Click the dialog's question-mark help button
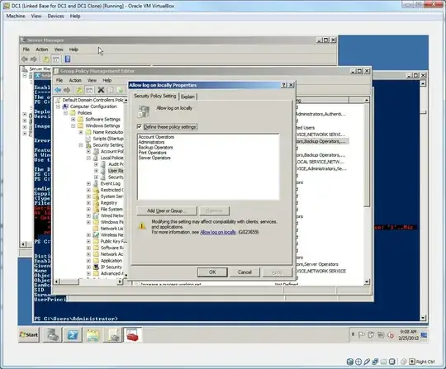 tap(284, 85)
